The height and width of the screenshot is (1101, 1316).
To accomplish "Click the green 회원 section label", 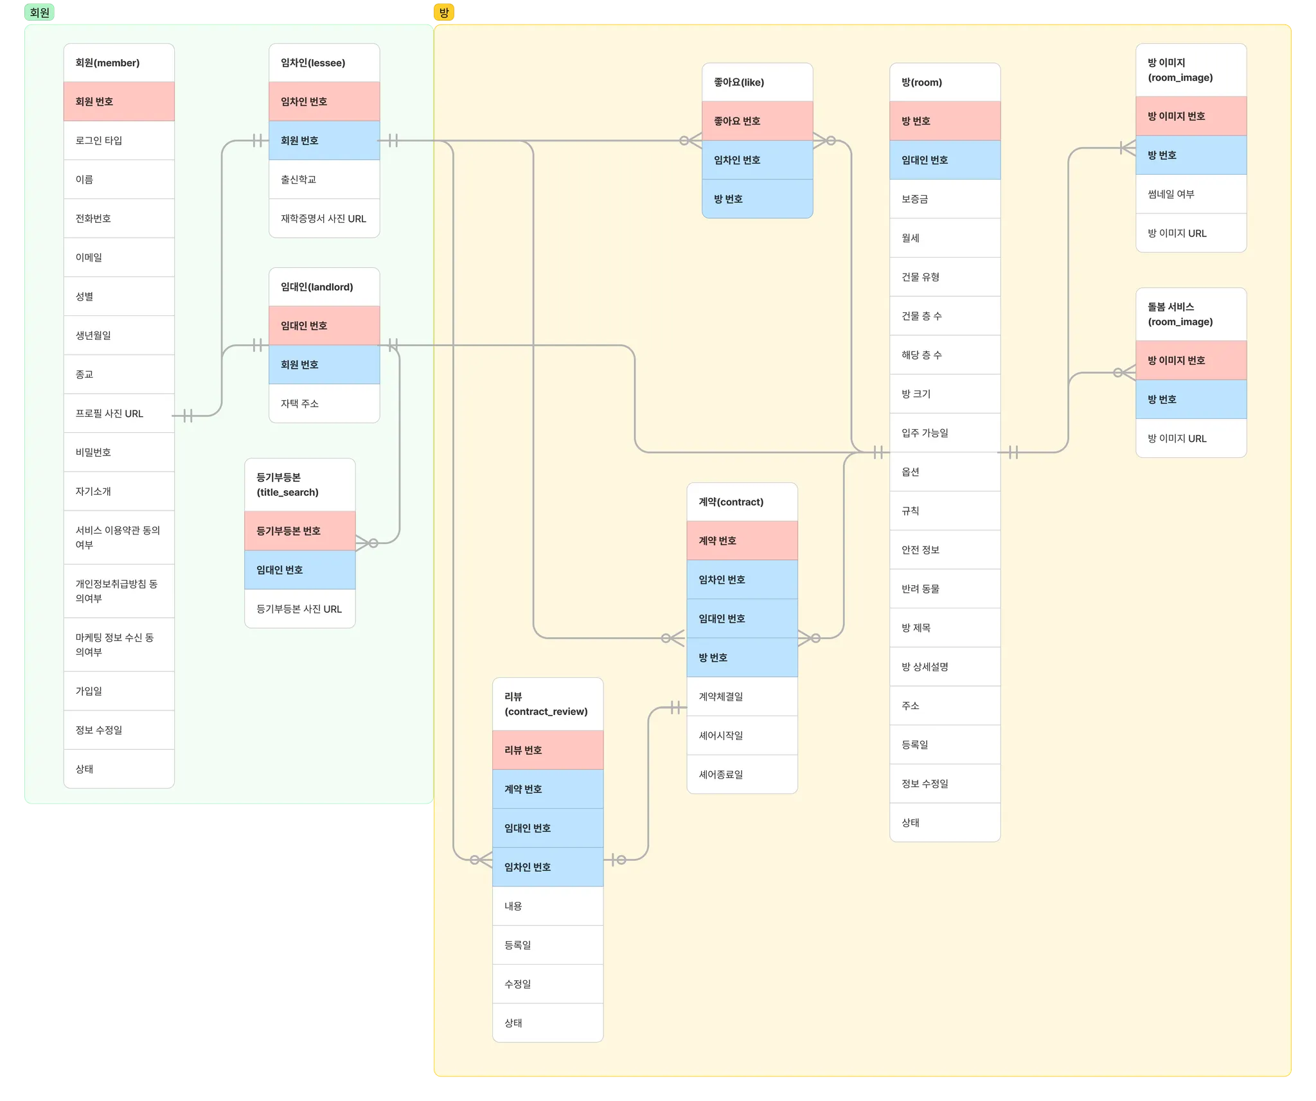I will click(x=39, y=12).
